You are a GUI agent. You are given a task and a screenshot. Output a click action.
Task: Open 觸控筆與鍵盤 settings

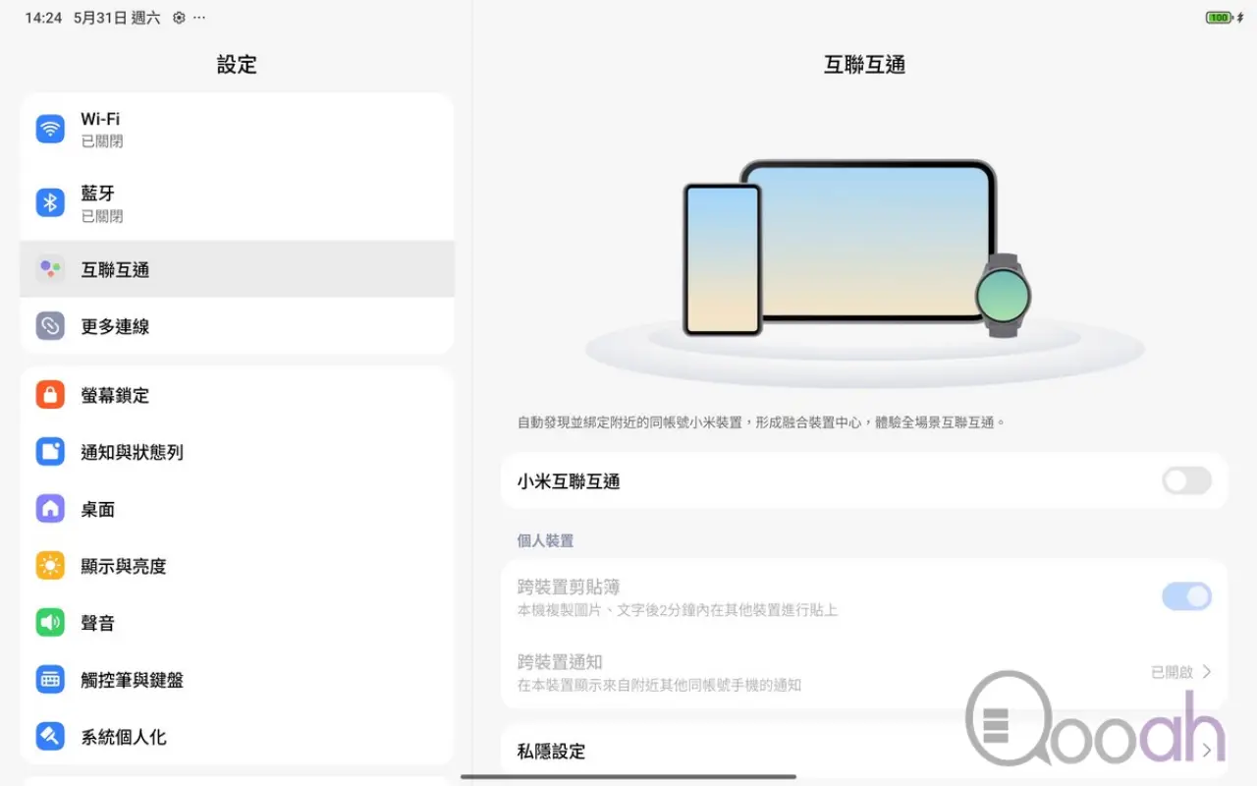pos(237,680)
